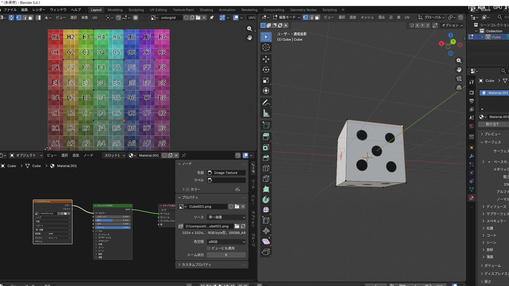This screenshot has height=286, width=509.
Task: Check the ビューにも適用 checkbox
Action: point(209,248)
